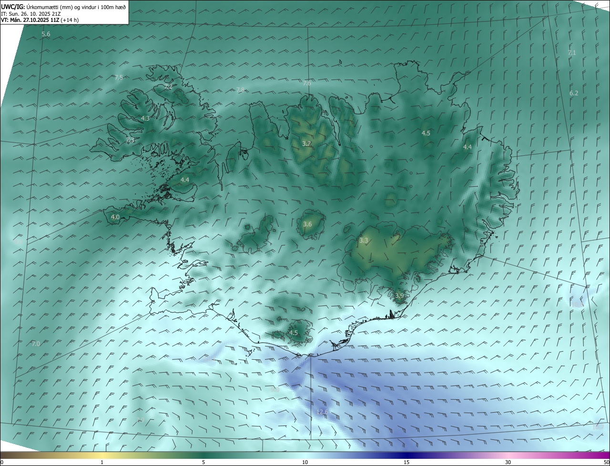Click the 4.0 value label
The height and width of the screenshot is (466, 610).
(x=115, y=217)
